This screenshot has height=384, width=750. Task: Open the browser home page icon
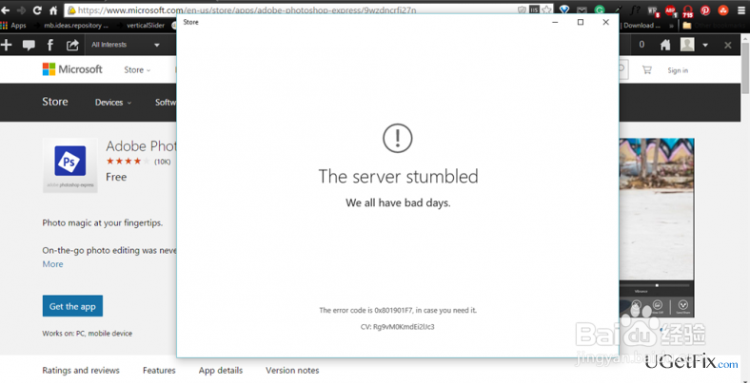(x=53, y=10)
